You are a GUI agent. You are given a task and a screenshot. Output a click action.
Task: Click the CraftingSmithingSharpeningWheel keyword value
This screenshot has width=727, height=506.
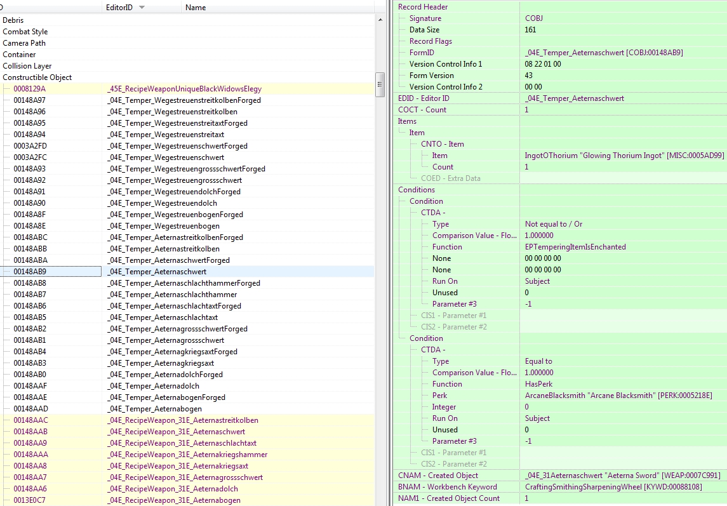[613, 487]
